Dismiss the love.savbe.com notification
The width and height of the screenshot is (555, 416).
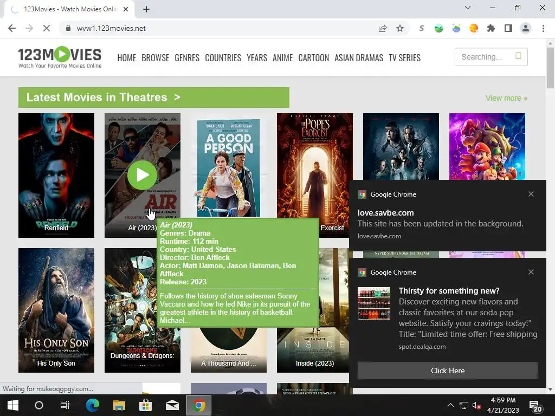(531, 194)
